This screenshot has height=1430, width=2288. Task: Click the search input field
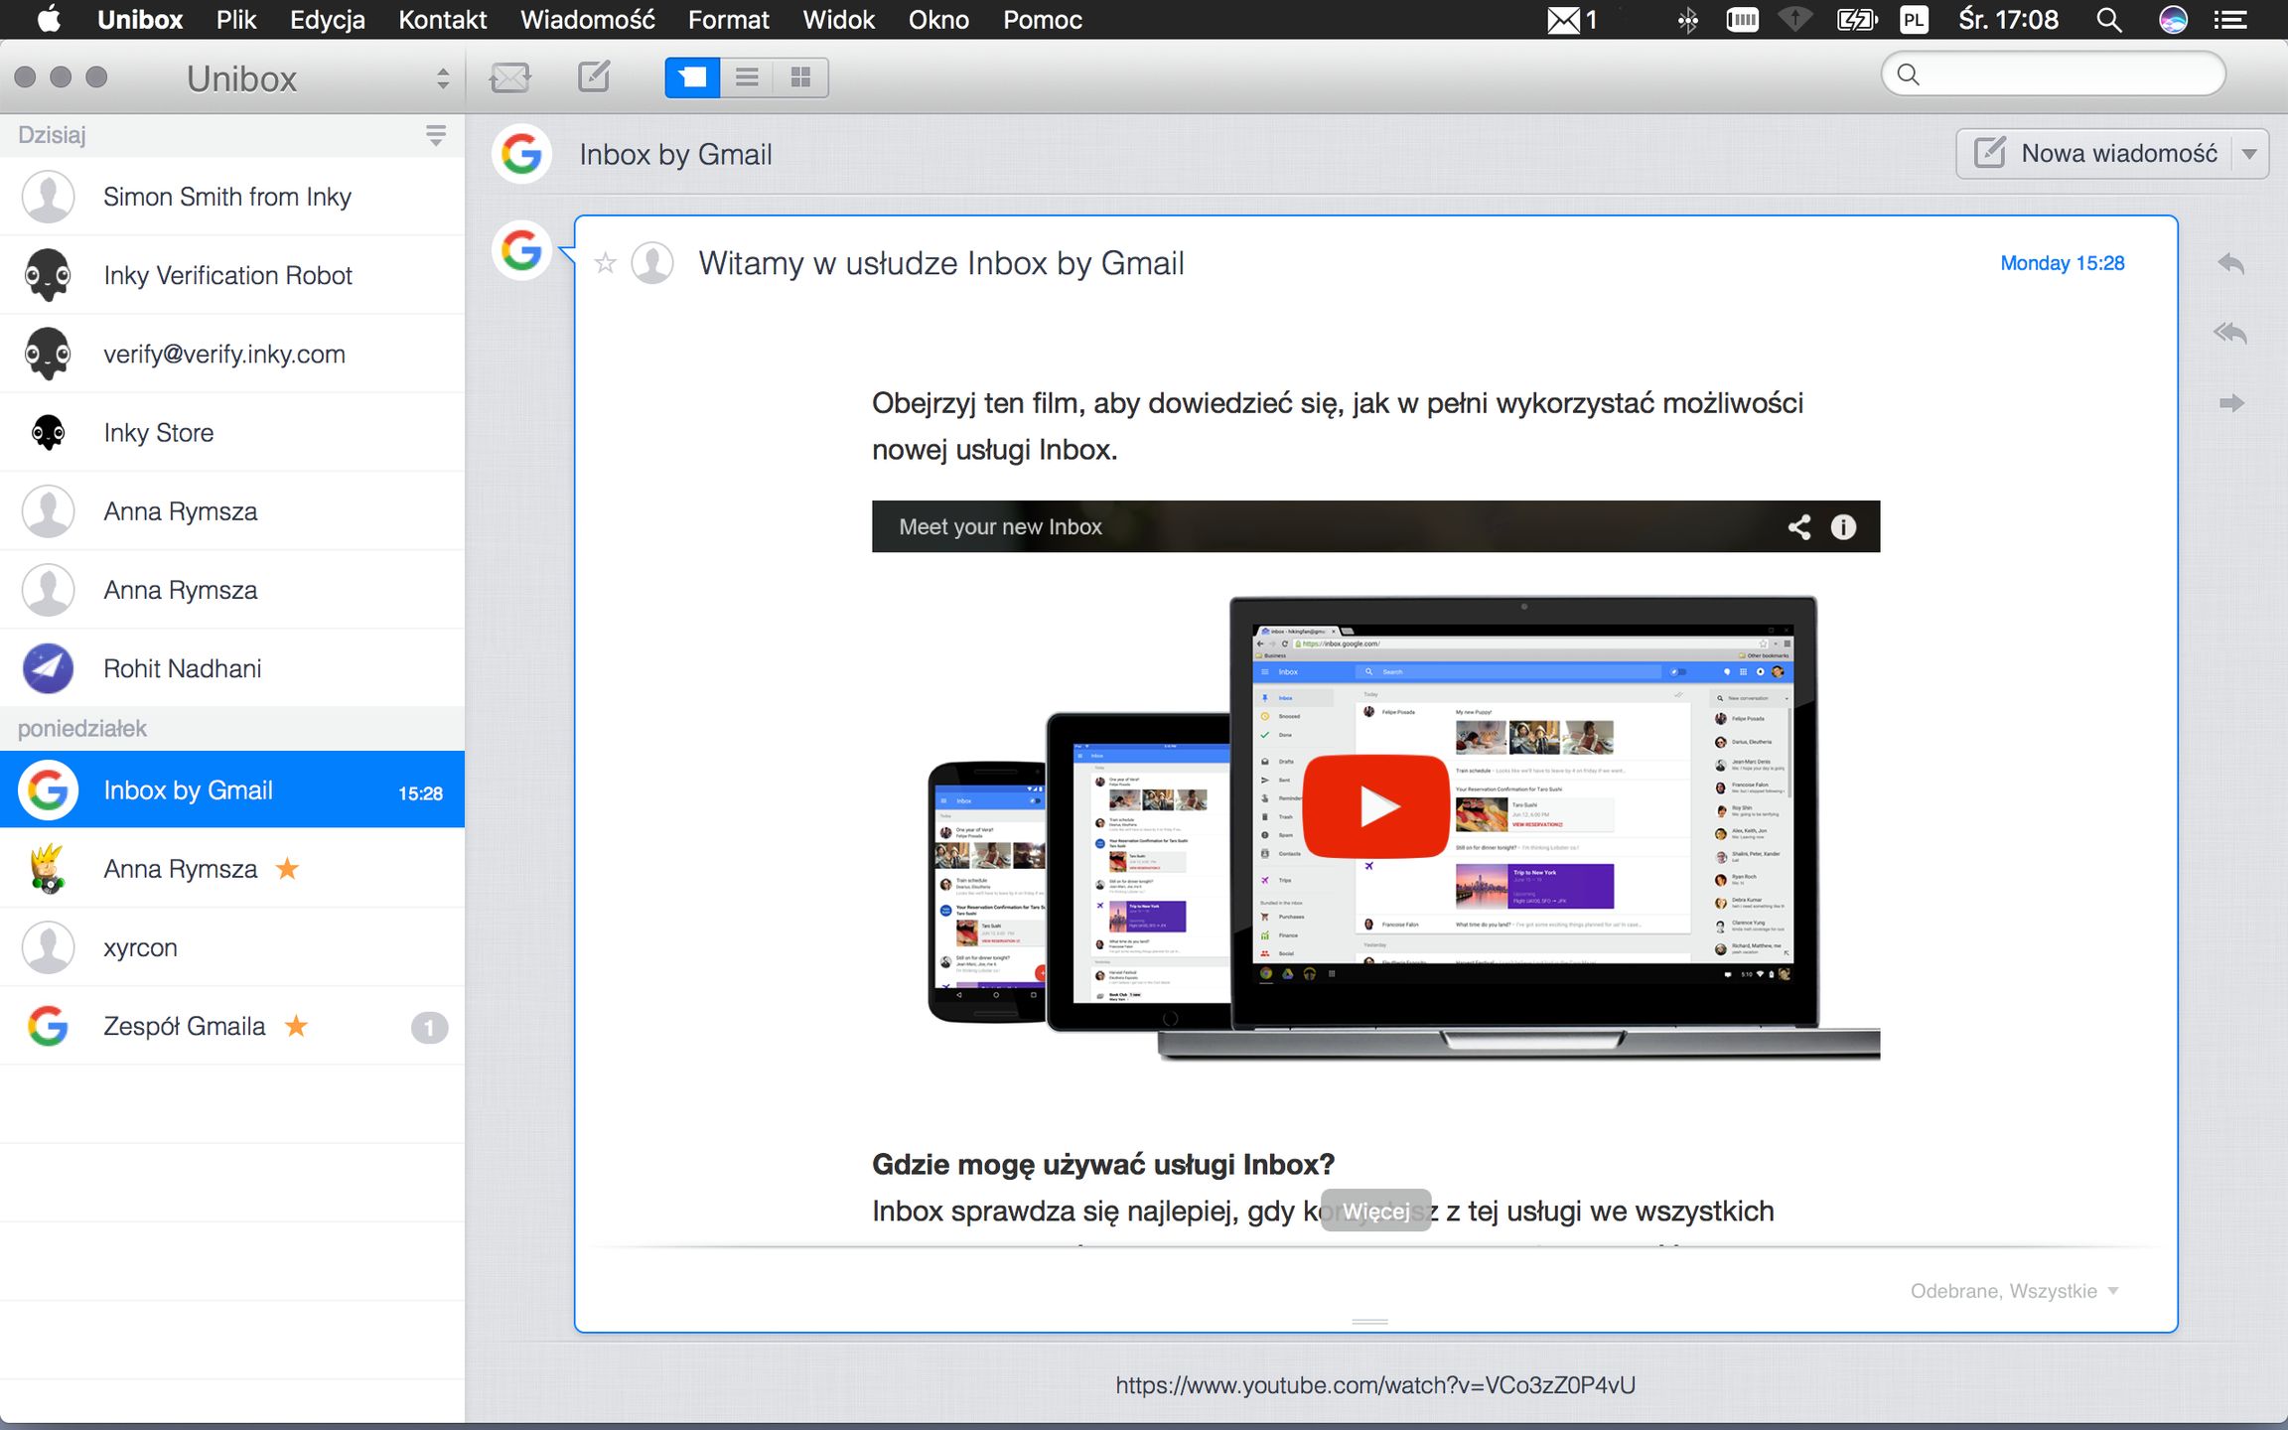(2066, 74)
